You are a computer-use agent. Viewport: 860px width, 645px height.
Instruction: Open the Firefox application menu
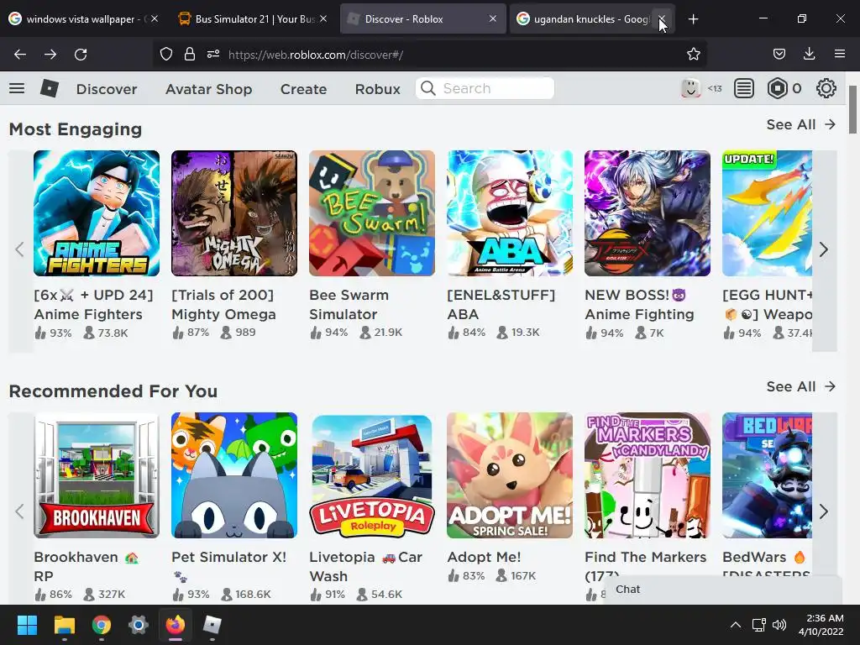[840, 55]
